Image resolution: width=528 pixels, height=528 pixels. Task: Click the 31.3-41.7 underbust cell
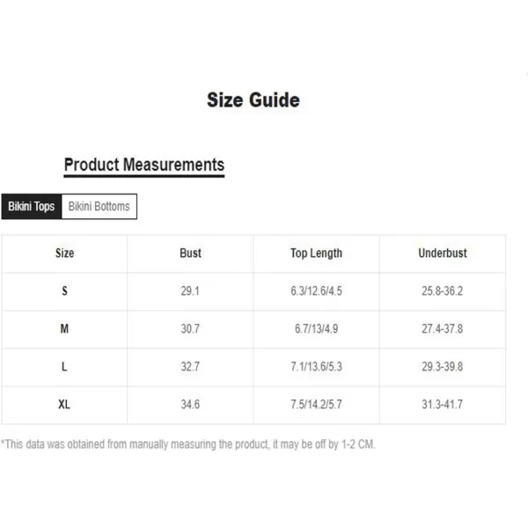click(443, 404)
